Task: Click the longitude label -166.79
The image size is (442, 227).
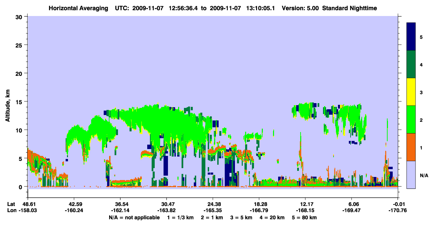Action: [259, 210]
